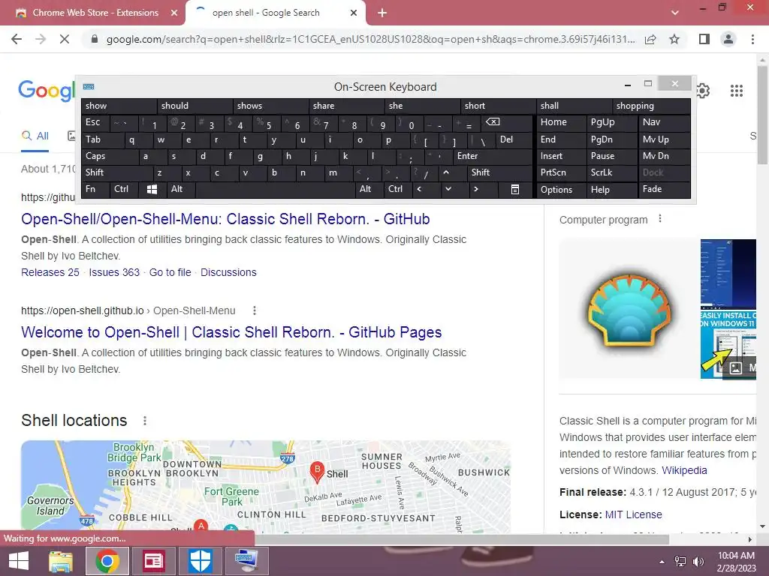This screenshot has width=769, height=576.
Task: Open Chrome profile avatar
Action: [728, 39]
